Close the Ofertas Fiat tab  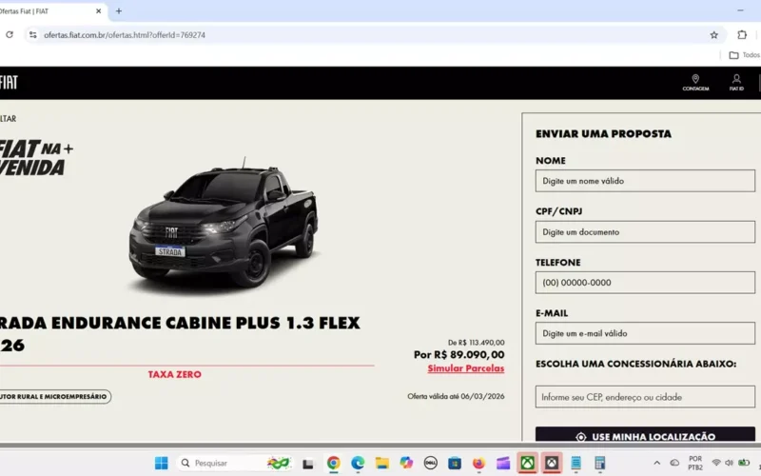click(x=98, y=11)
